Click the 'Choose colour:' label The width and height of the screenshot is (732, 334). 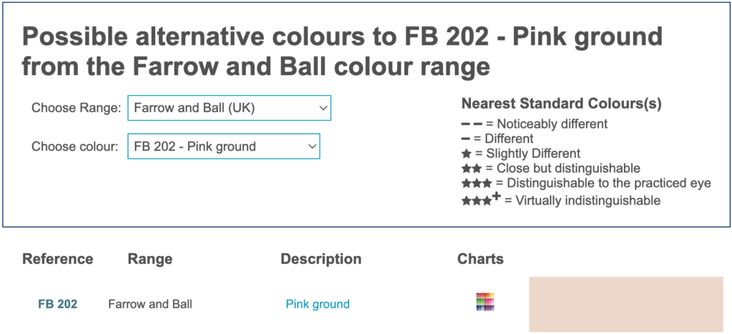[75, 147]
